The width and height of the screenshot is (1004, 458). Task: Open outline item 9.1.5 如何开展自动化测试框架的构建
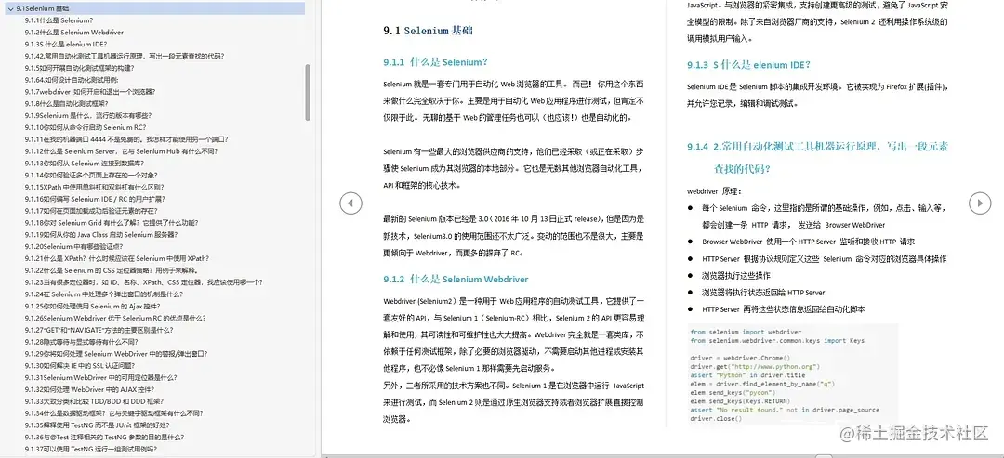point(80,68)
